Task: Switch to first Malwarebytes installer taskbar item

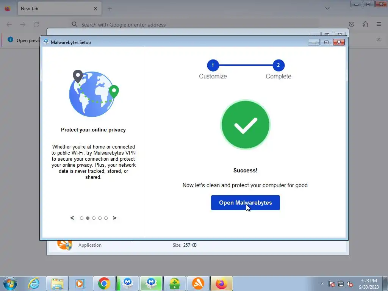Action: (x=128, y=283)
